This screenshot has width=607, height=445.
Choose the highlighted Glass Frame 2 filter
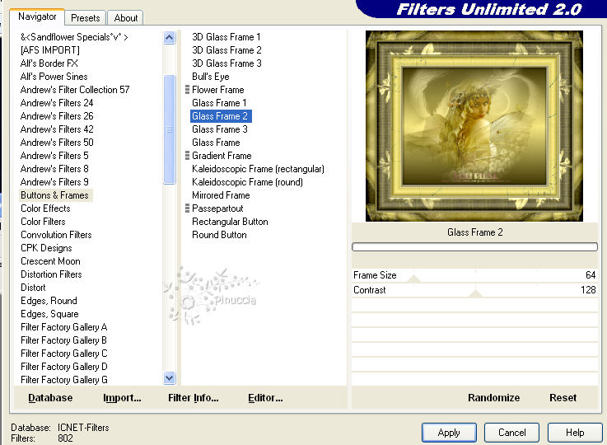[221, 116]
